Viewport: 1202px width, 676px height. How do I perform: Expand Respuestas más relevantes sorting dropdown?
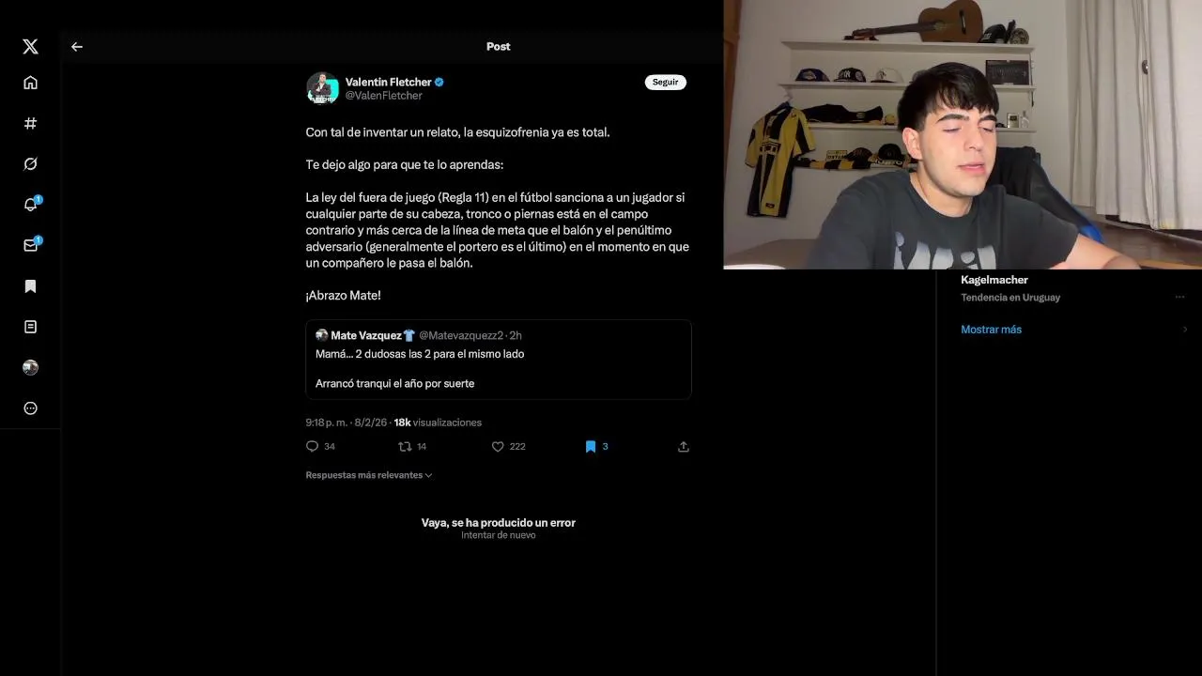(x=369, y=475)
